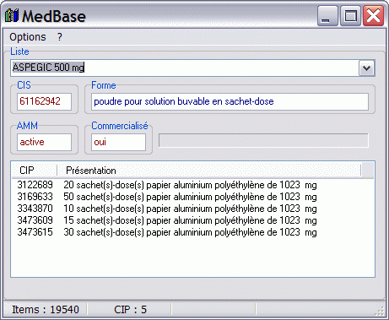Sort by the CIP column header
This screenshot has width=389, height=320.
(x=35, y=171)
